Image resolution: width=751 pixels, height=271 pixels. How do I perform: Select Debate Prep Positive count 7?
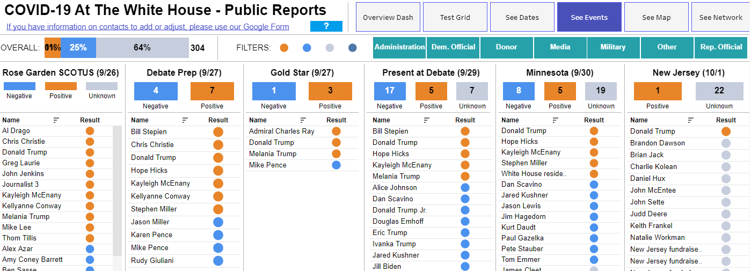tap(212, 91)
